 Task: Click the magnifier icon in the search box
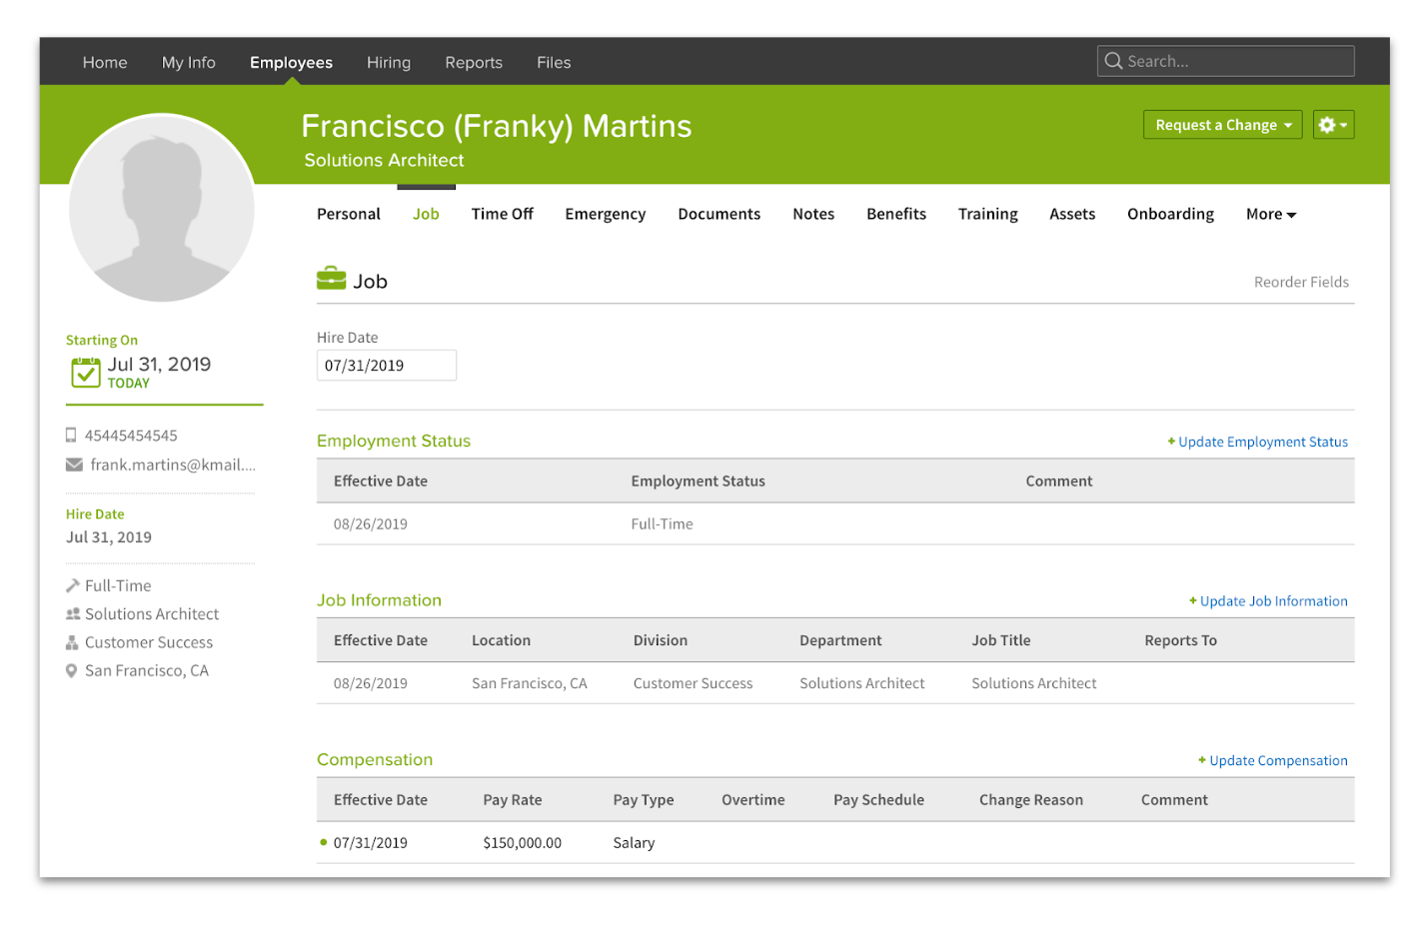point(1113,61)
